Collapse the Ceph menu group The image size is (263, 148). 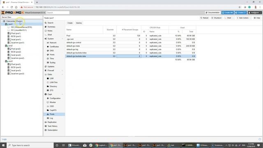62,95
